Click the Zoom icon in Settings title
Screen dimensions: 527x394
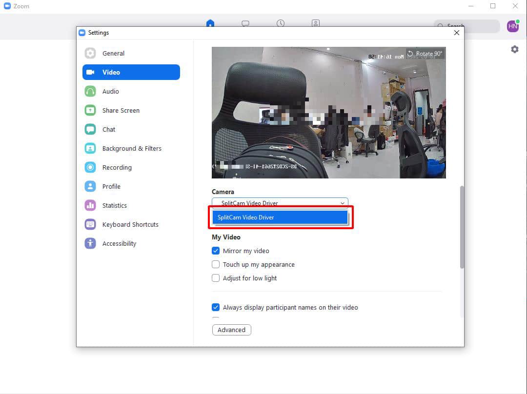coord(82,33)
